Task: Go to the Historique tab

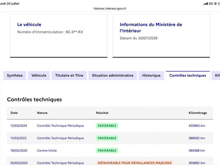Action: pos(152,75)
